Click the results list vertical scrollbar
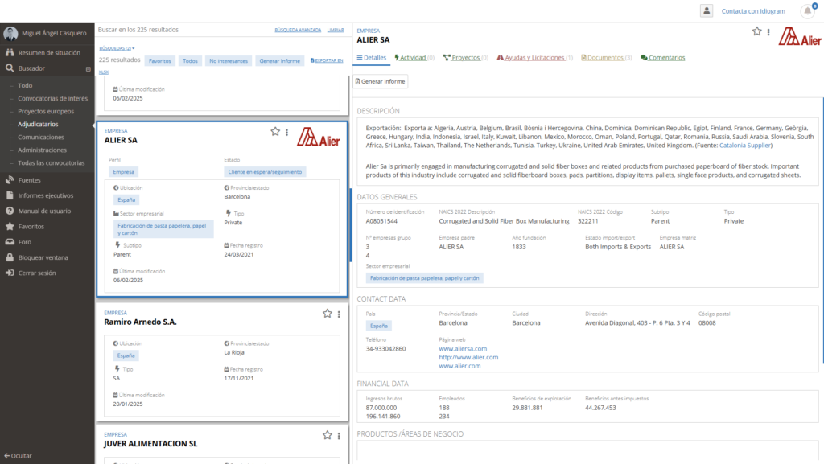The image size is (824, 464). tap(351, 225)
